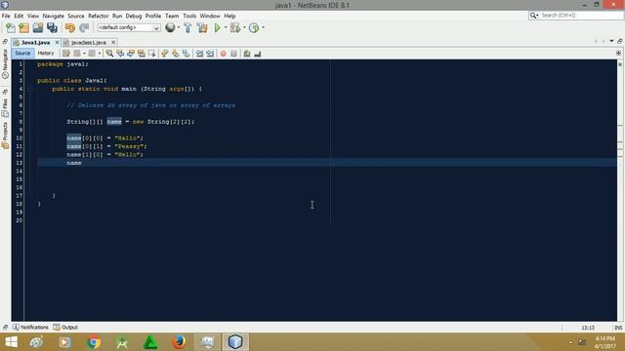Start macro recording red button
The height and width of the screenshot is (351, 625).
pos(224,54)
